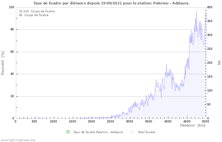
Task: Click the 1000 tick on the distance axis
Action: point(54,121)
